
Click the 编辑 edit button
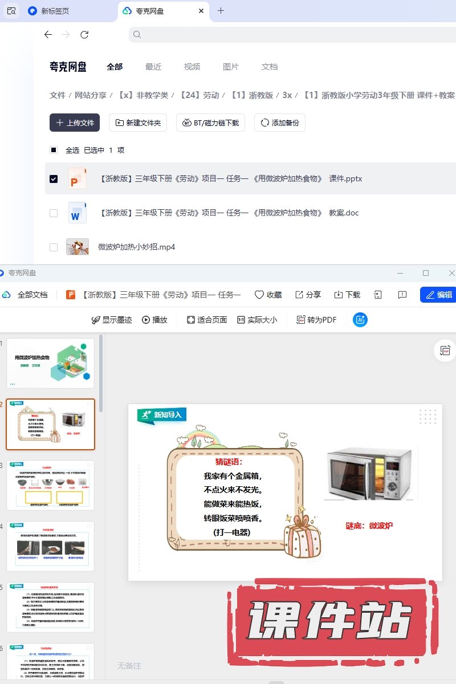coord(438,295)
